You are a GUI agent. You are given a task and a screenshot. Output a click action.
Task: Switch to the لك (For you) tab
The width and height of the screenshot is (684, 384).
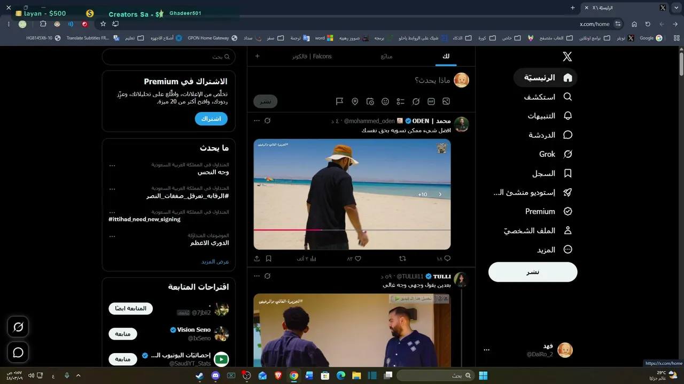(446, 56)
